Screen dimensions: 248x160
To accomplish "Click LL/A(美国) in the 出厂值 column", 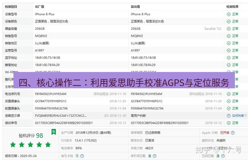I will [x=42, y=43].
